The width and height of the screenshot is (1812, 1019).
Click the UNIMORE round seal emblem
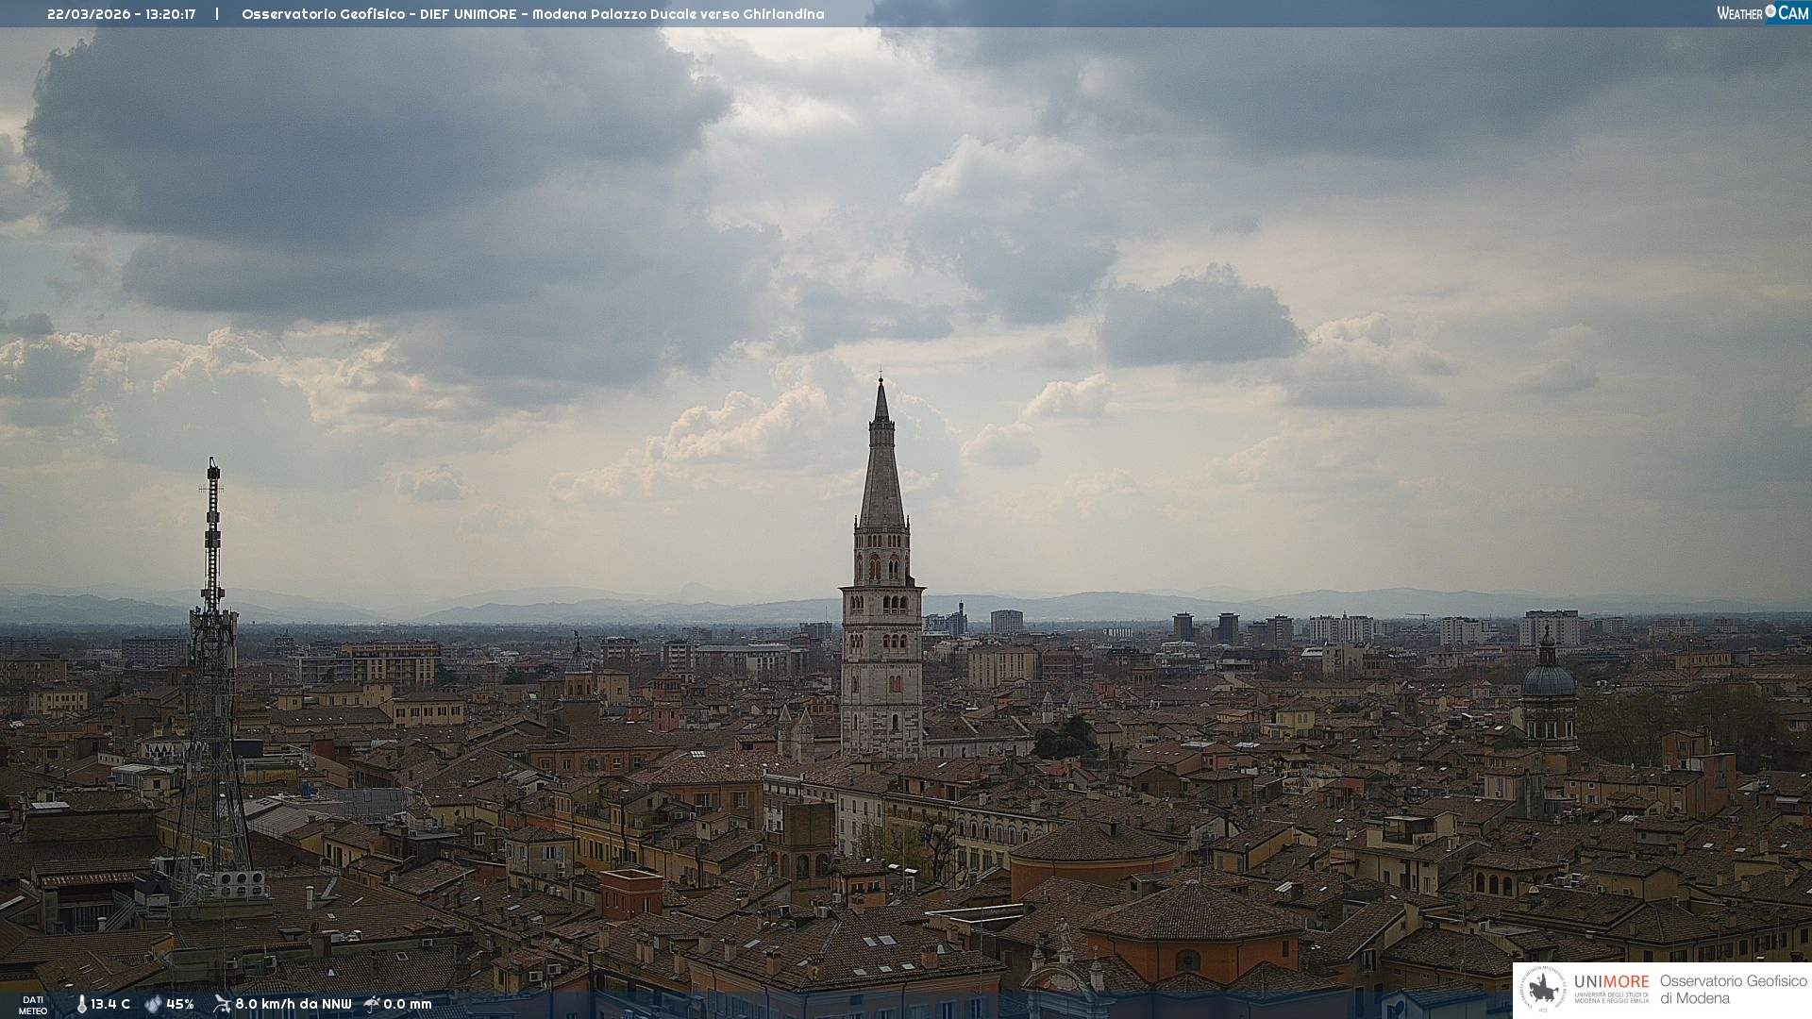coord(1544,990)
